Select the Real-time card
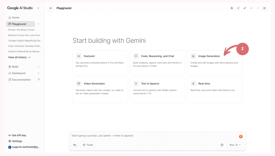Image resolution: width=275 pixels, height=156 pixels. pos(215,90)
